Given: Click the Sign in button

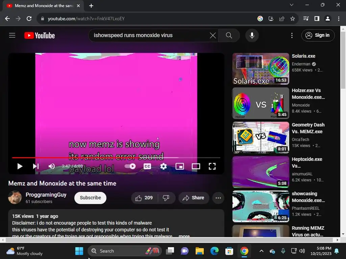Looking at the screenshot, I should point(318,35).
